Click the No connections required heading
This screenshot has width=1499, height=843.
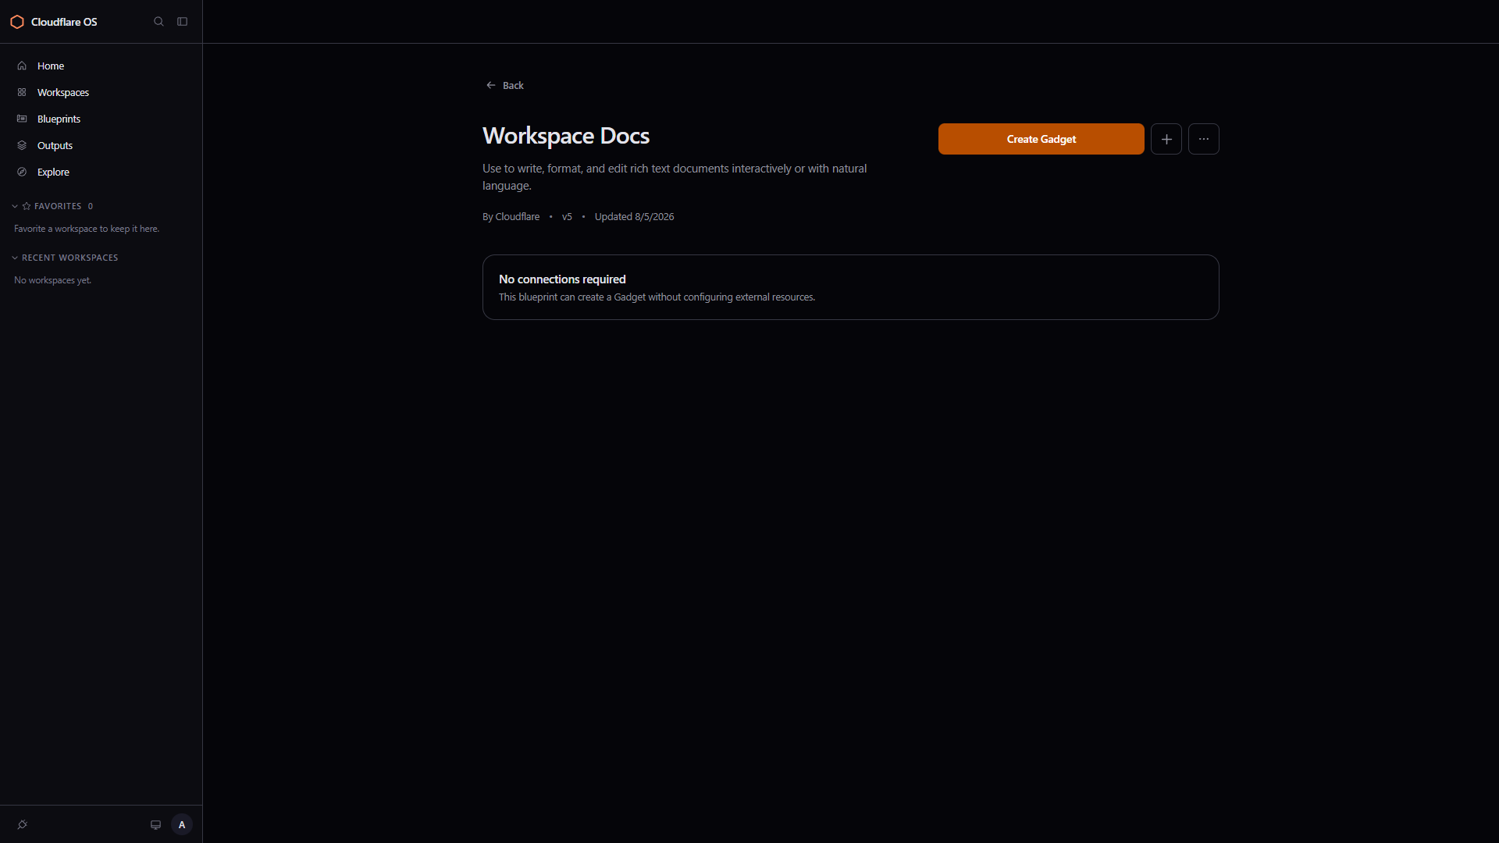tap(562, 279)
